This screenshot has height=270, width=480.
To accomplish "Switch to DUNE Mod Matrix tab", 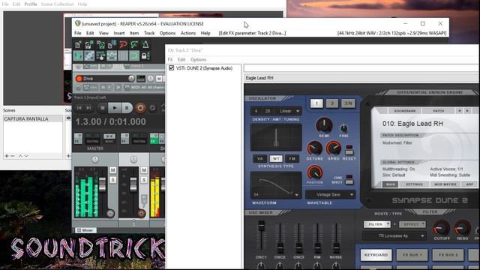I will pos(445,184).
